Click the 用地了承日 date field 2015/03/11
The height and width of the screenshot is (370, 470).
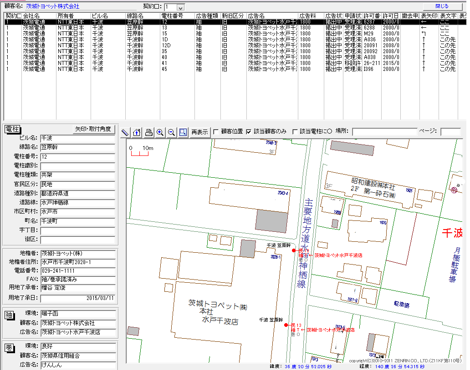click(78, 298)
